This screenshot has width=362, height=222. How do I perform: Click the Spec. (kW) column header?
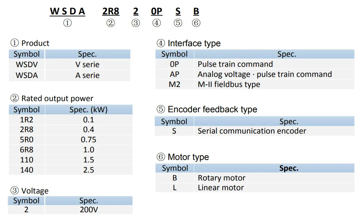(x=89, y=110)
